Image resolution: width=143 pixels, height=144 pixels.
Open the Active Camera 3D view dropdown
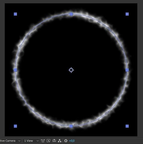click(10, 141)
